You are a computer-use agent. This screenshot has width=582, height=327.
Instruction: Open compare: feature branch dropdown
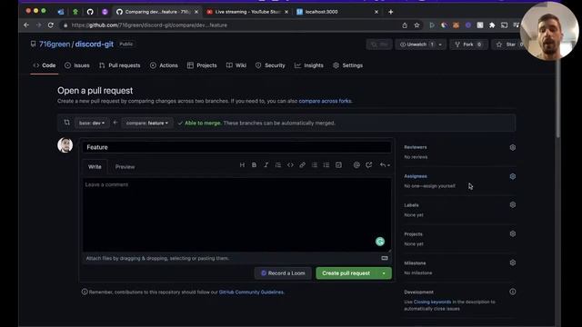click(147, 124)
